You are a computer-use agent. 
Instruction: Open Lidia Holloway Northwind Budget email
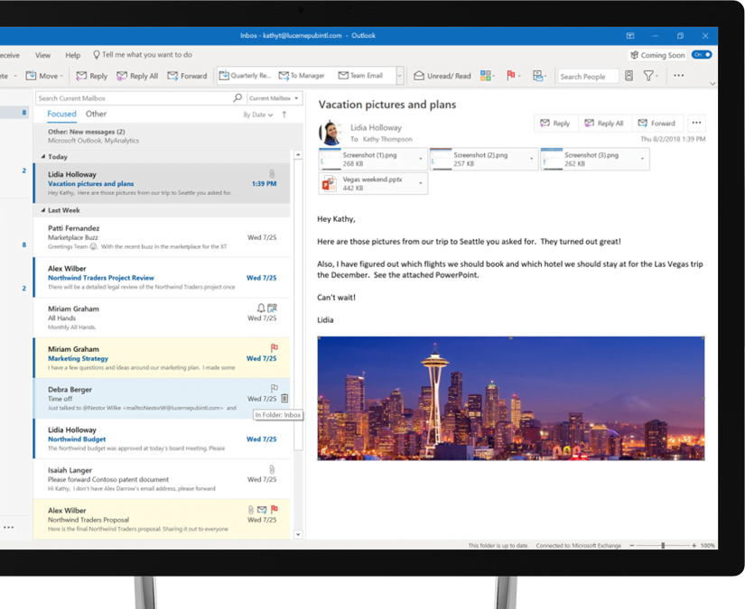(x=162, y=439)
